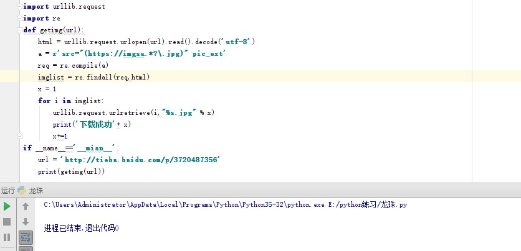
Task: Click the fold marker next to import re
Action: 19,18
